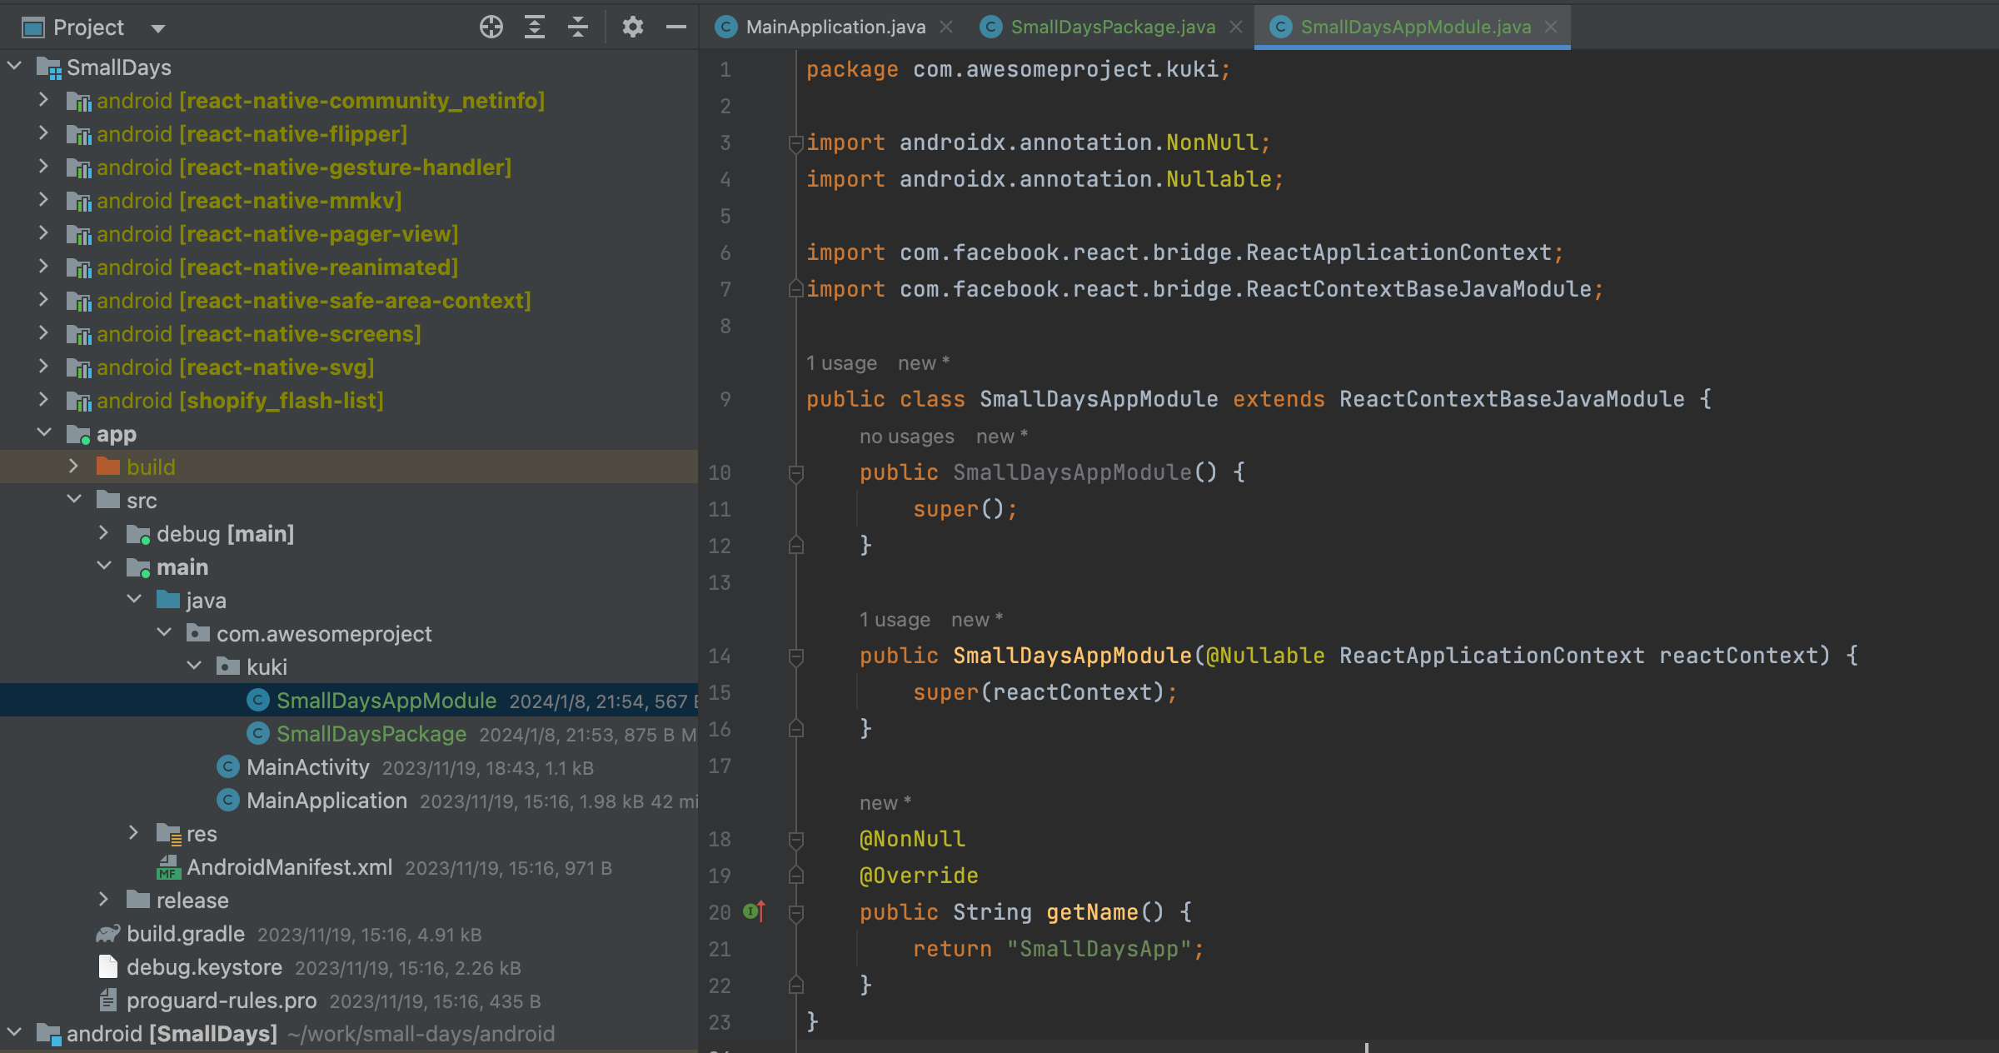Image resolution: width=1999 pixels, height=1053 pixels.
Task: Click the 'new *' author hint above @NonNull
Action: pos(885,803)
